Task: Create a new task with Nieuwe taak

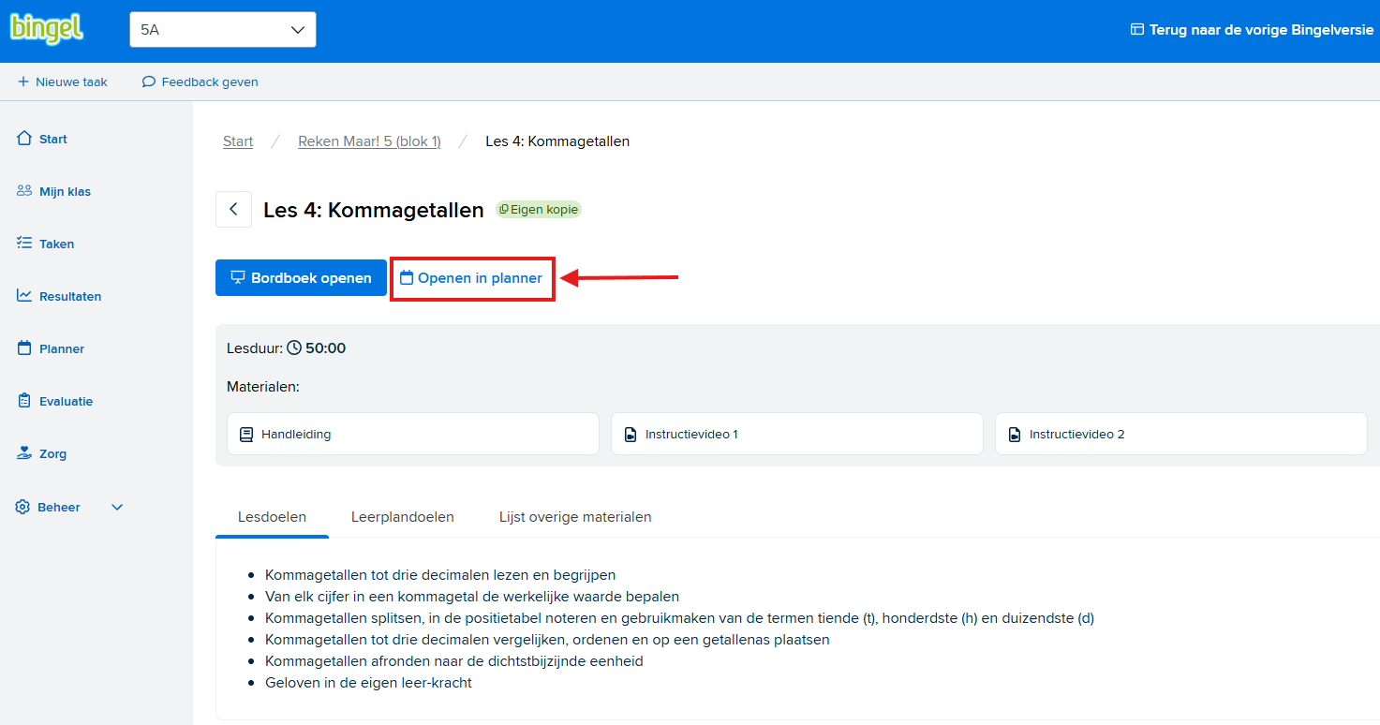Action: [x=63, y=82]
